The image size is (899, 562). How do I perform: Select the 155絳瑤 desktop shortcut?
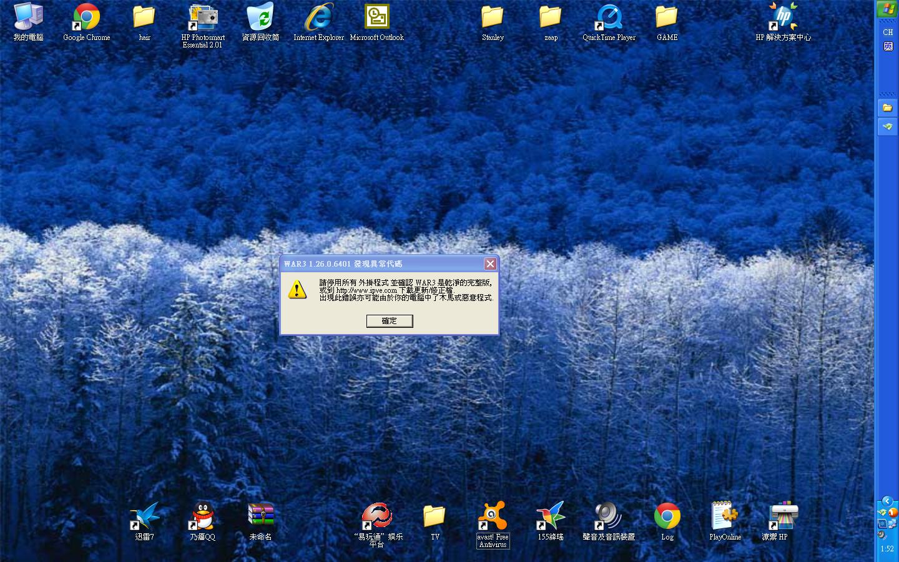click(x=551, y=521)
